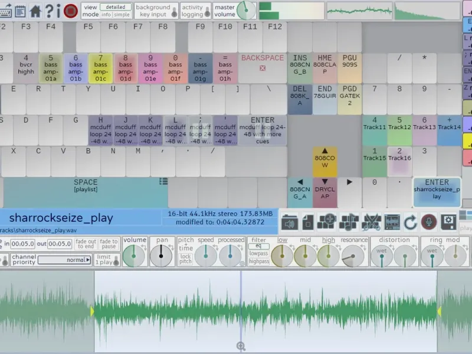472x354 pixels.
Task: Enable 'fade out to end'
Action: (x=86, y=244)
